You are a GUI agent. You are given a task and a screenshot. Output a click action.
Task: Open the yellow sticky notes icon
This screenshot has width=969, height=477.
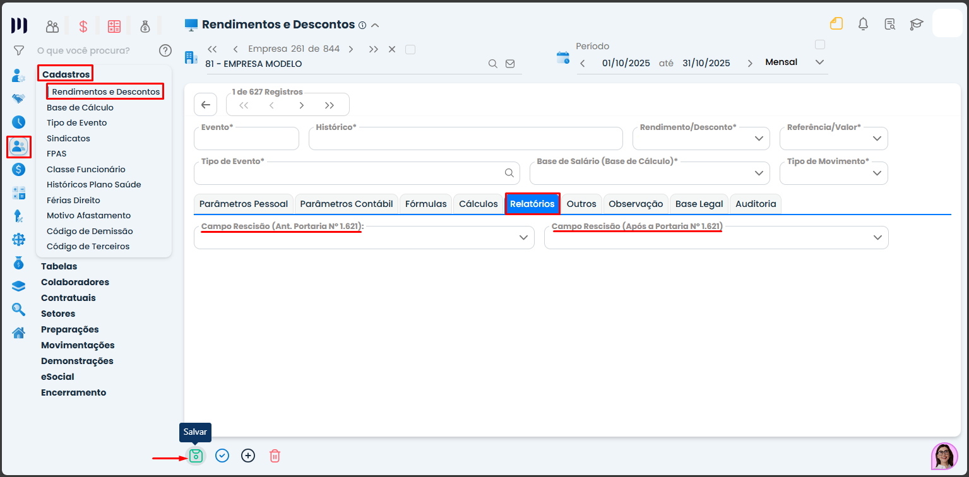(836, 25)
